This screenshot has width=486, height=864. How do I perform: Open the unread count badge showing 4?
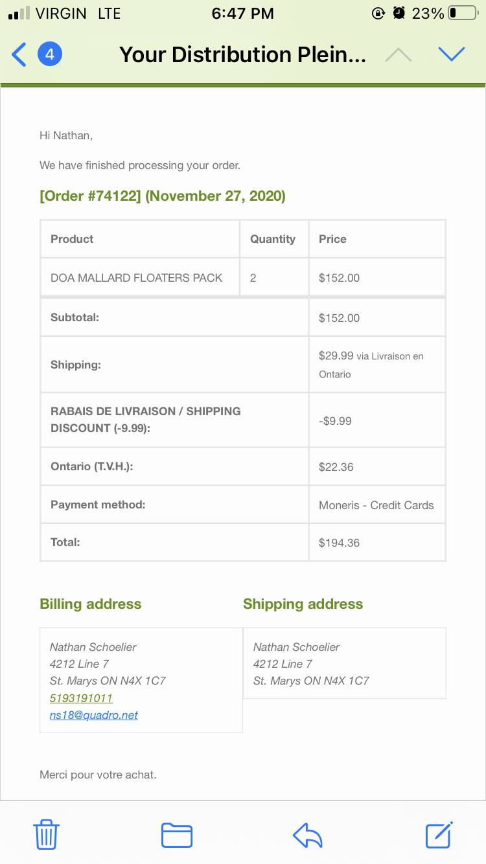pos(50,54)
